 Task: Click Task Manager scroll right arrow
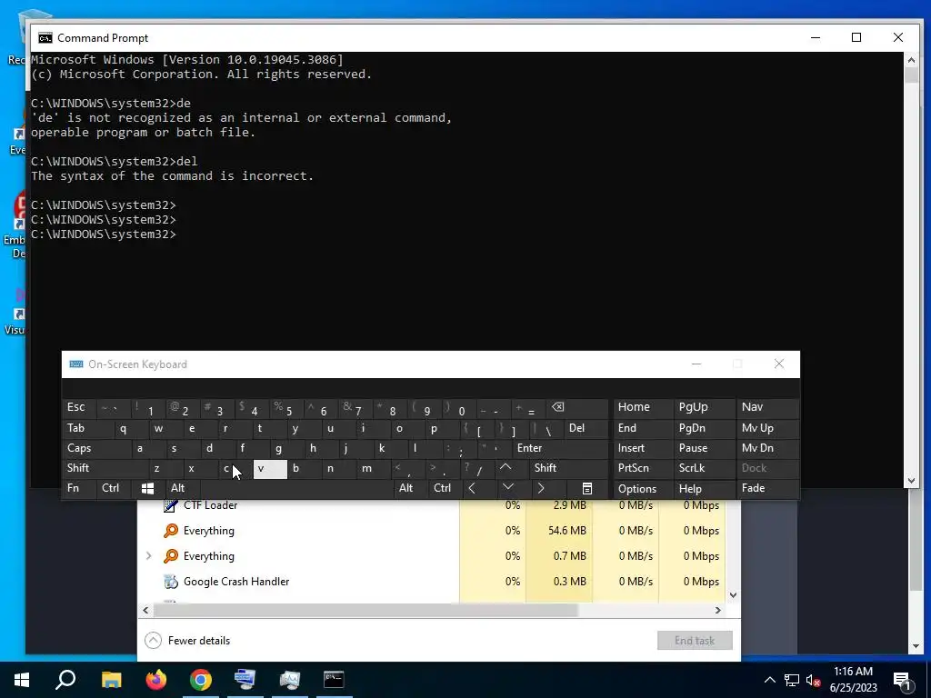[718, 610]
